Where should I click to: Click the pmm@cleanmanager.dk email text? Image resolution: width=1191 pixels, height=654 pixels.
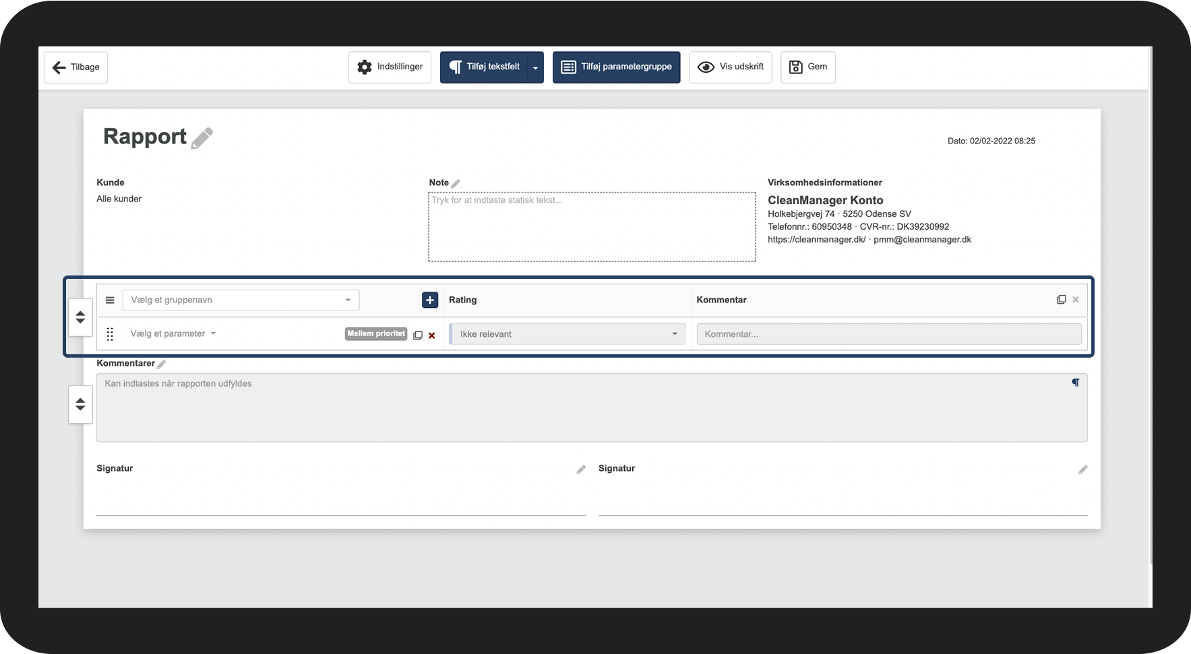tap(923, 239)
